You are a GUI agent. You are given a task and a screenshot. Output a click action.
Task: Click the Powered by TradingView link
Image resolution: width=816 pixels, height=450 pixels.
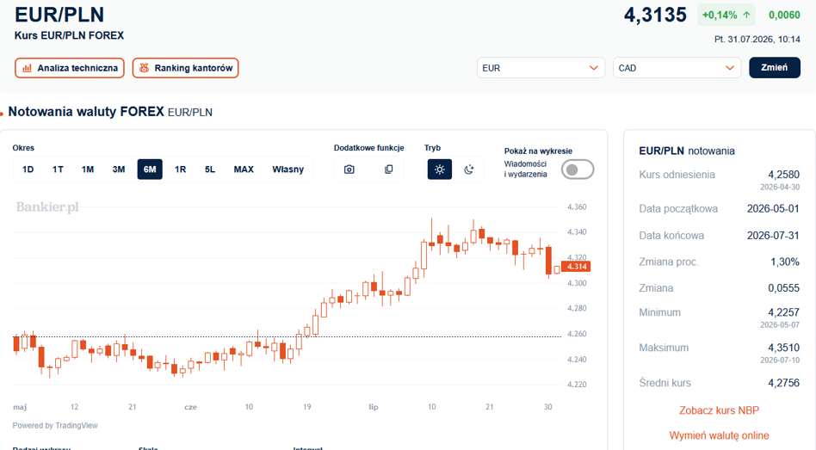pos(55,426)
